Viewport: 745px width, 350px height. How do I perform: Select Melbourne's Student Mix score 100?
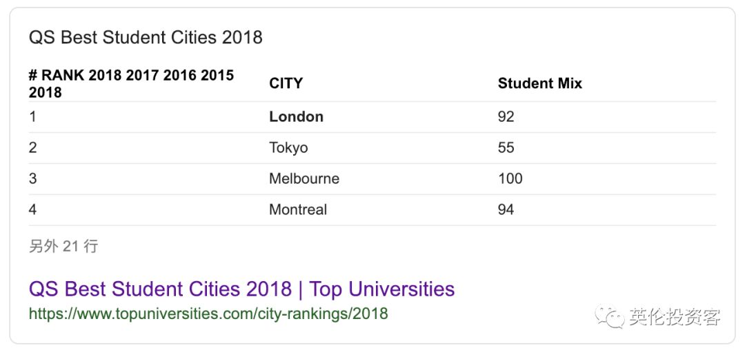[x=510, y=178]
